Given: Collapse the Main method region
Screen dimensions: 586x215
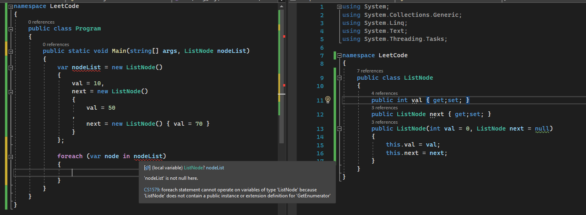Looking at the screenshot, I should (x=10, y=51).
